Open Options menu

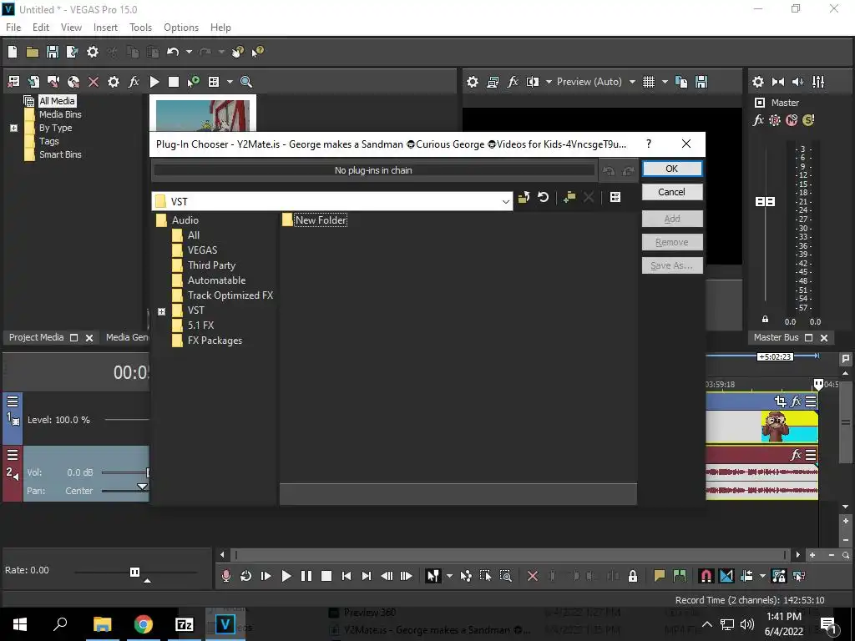point(181,28)
